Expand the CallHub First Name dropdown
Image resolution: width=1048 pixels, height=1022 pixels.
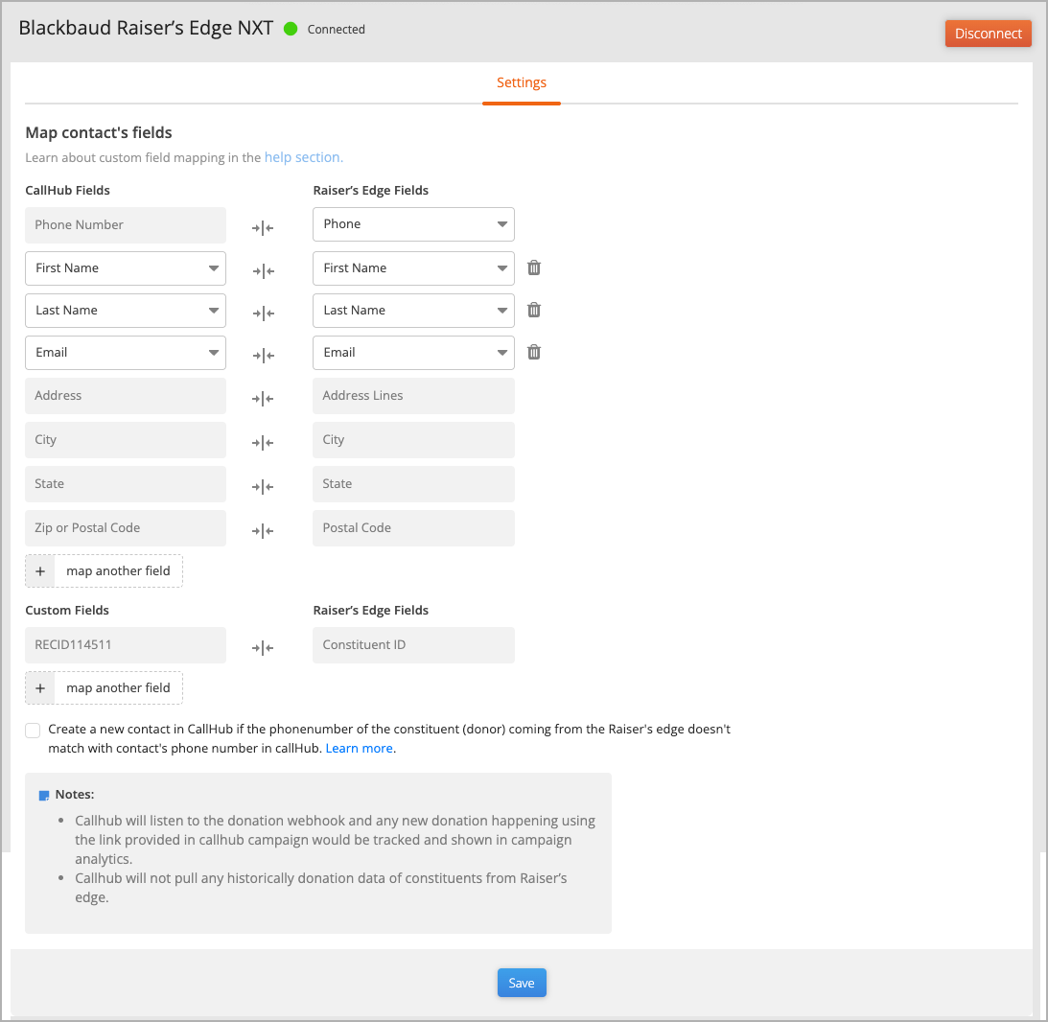pos(126,268)
